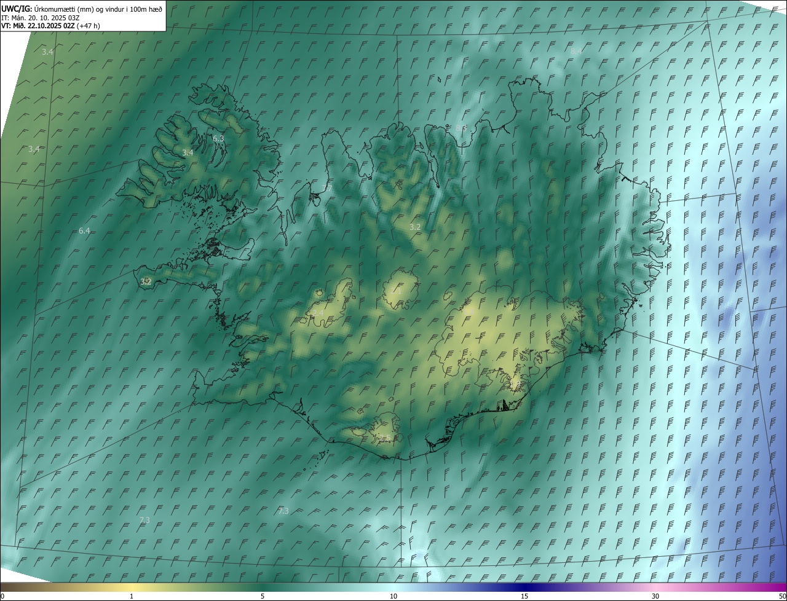
Task: Click the '50' tick on the color scale
Action: point(782,597)
